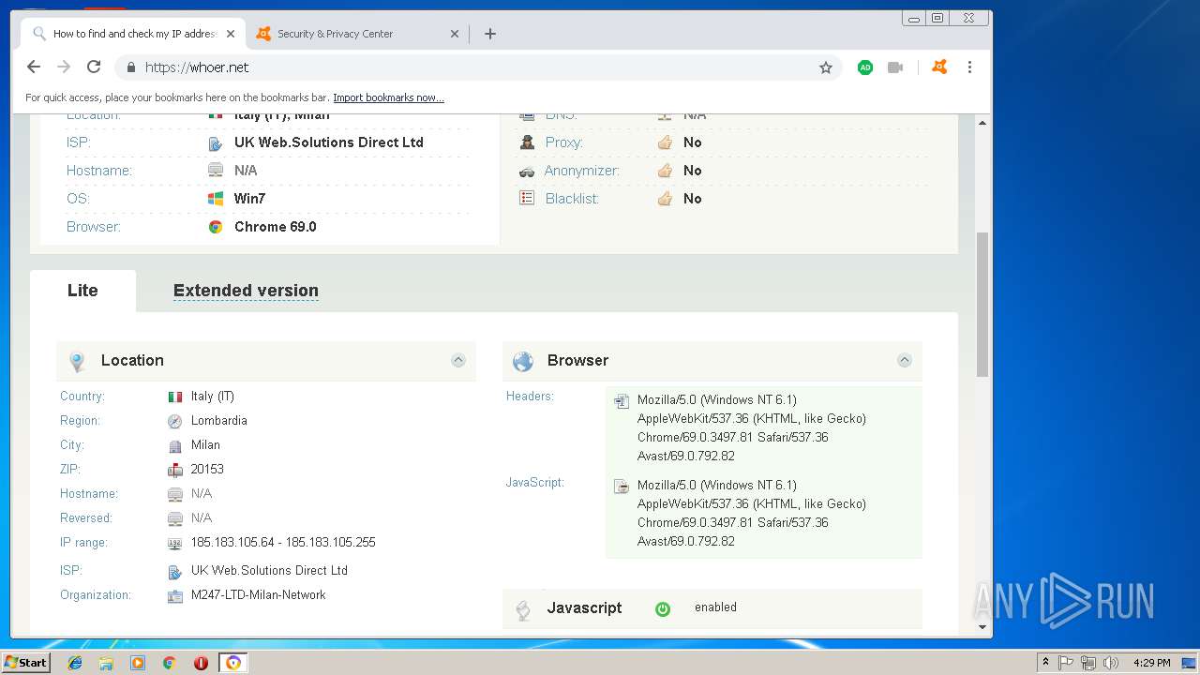Click the compass icon beside Lombardia
The height and width of the screenshot is (675, 1200).
click(x=174, y=421)
